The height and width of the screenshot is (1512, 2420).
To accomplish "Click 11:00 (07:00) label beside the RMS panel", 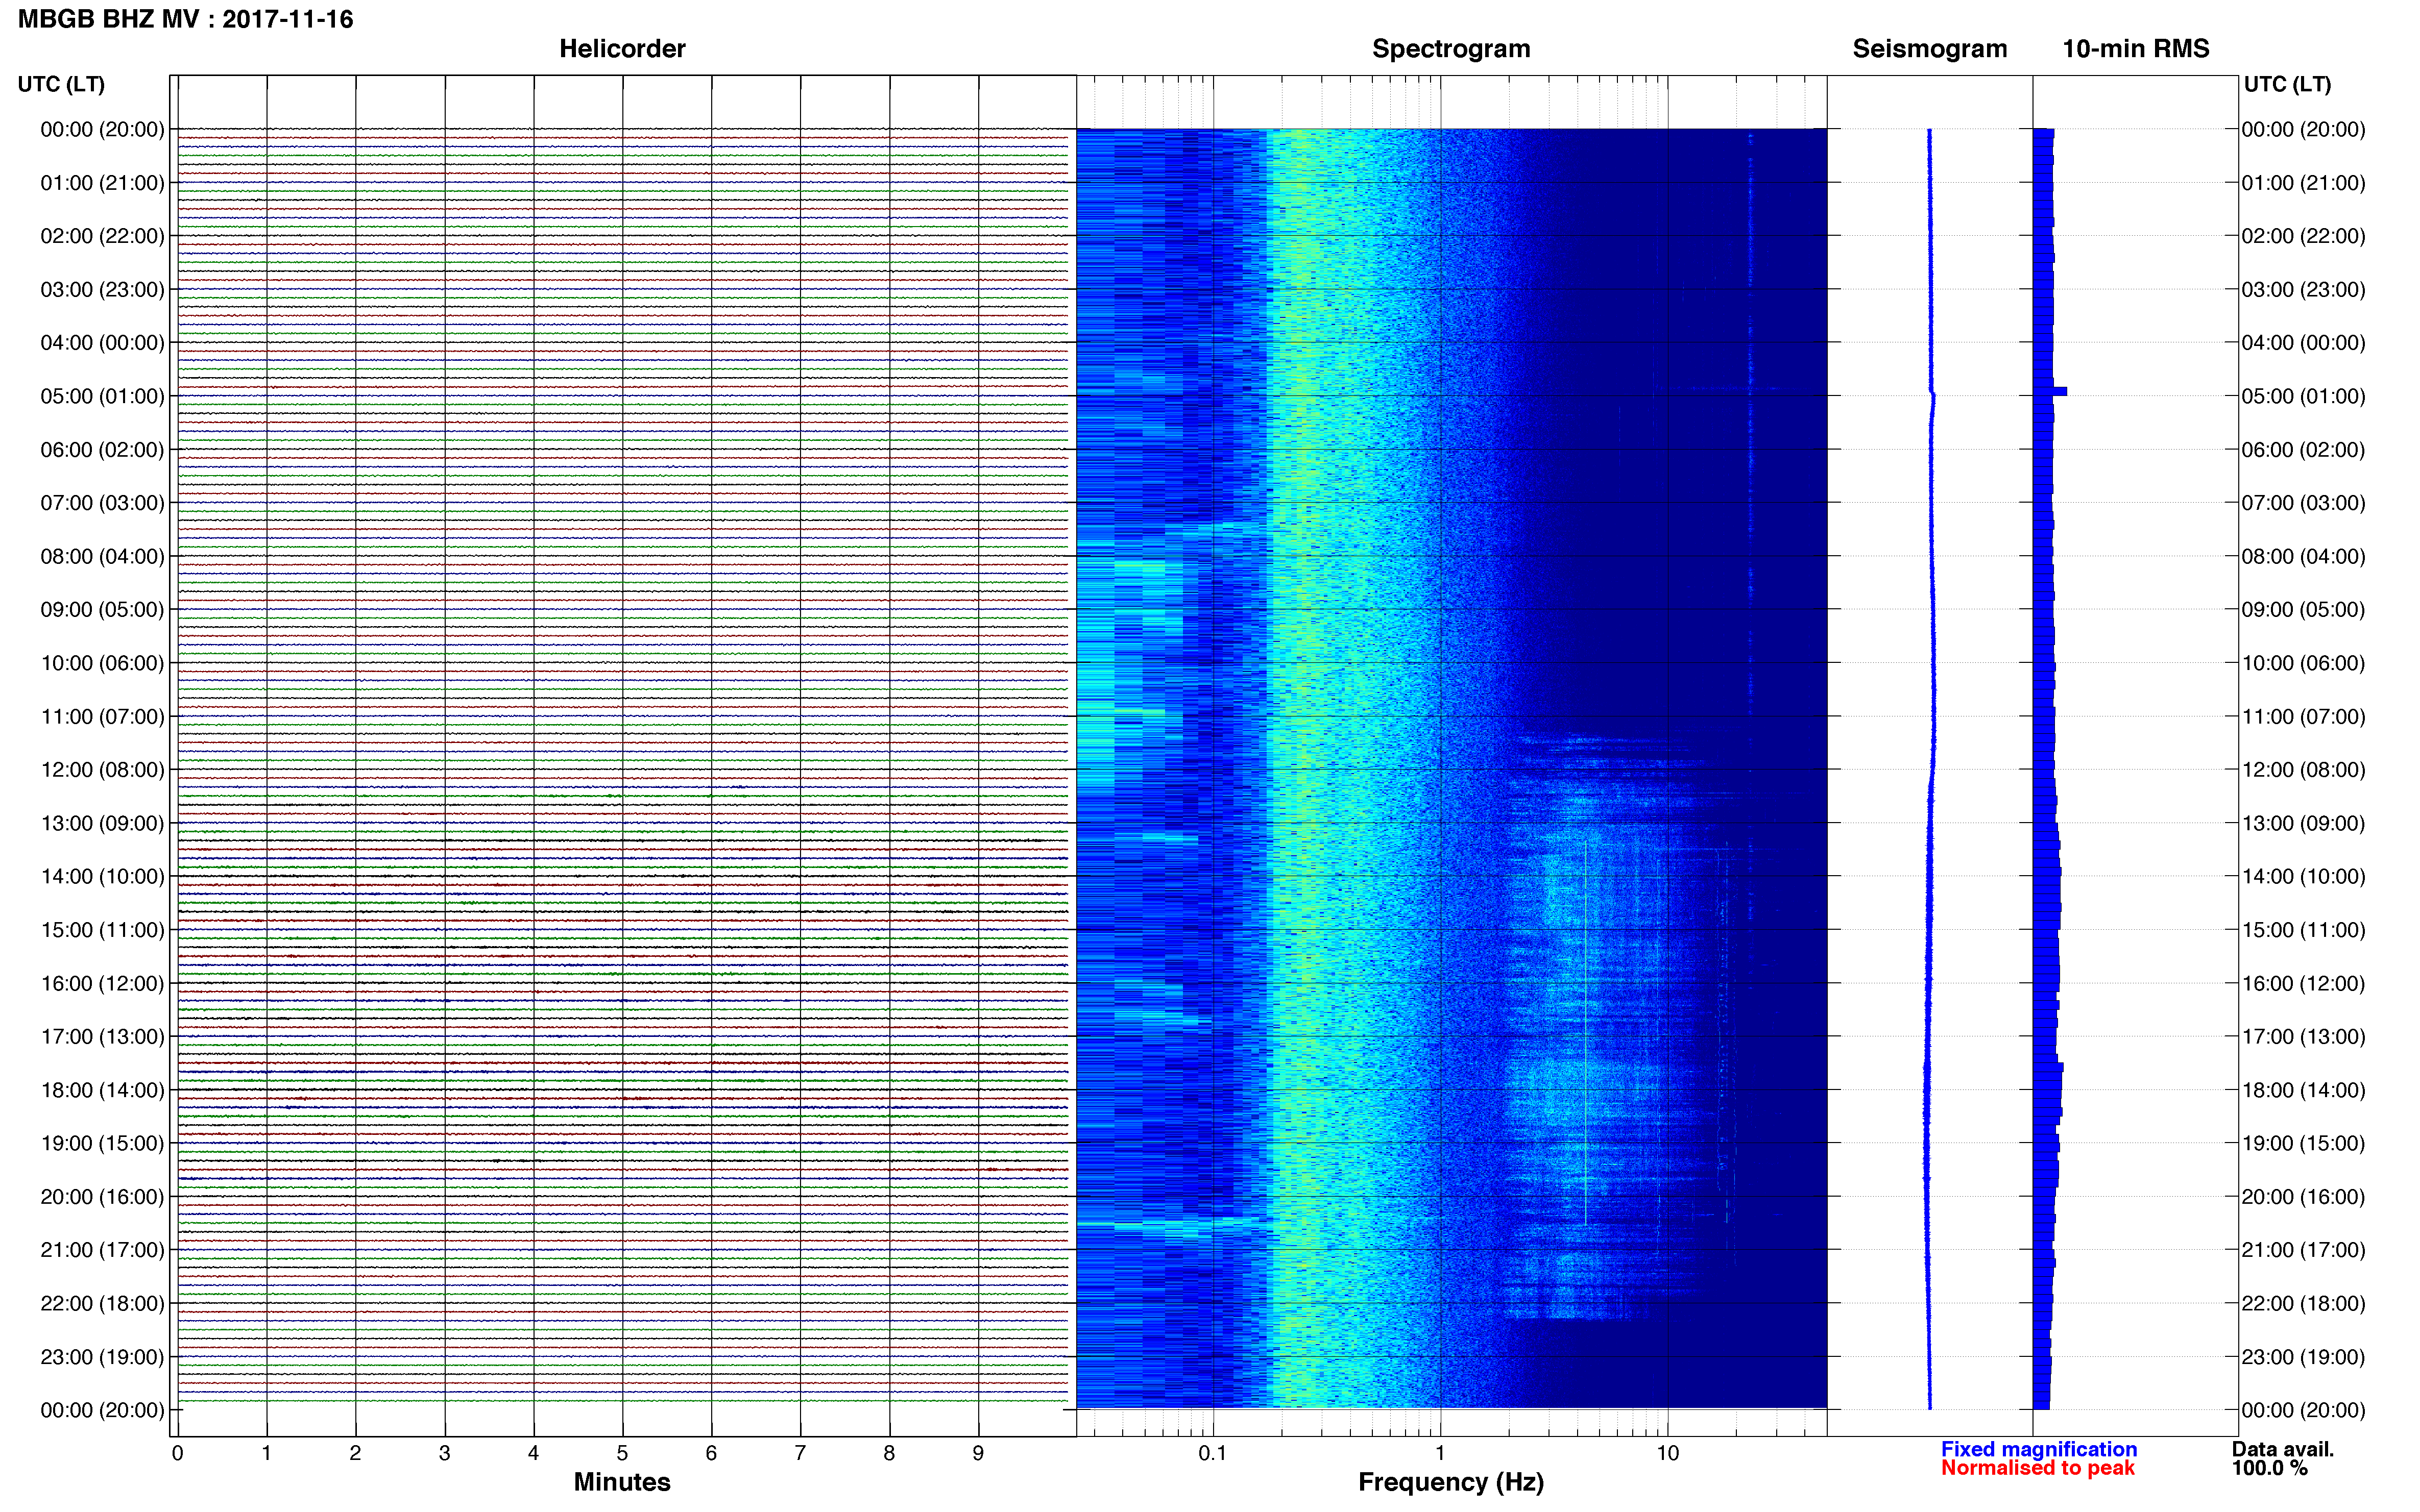I will 2303,717.
